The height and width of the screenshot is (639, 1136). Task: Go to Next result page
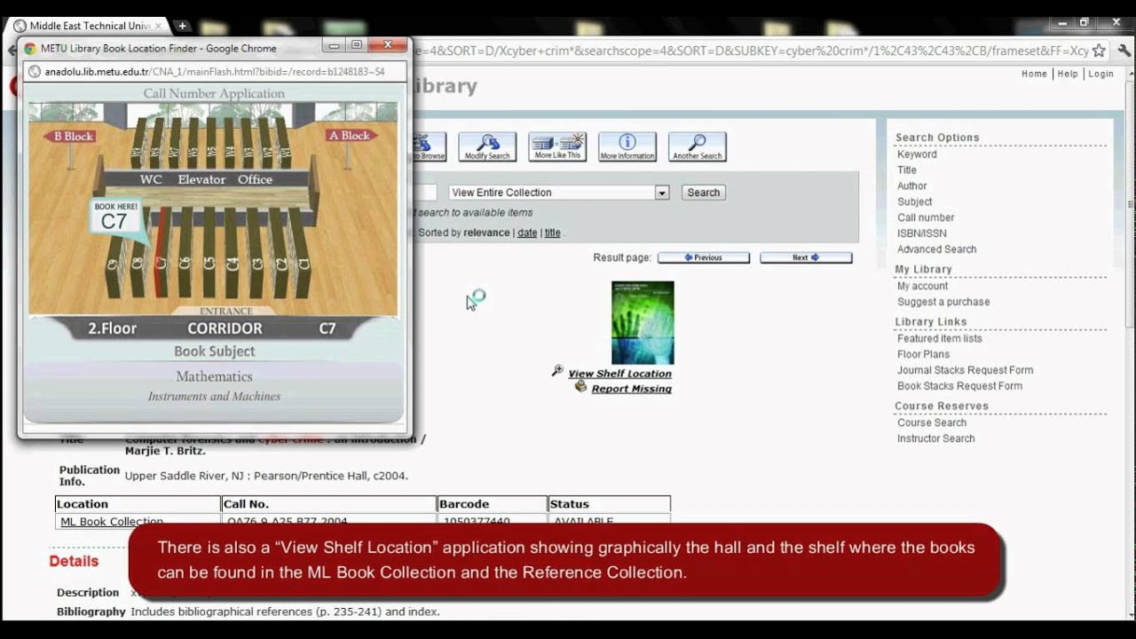click(x=806, y=257)
